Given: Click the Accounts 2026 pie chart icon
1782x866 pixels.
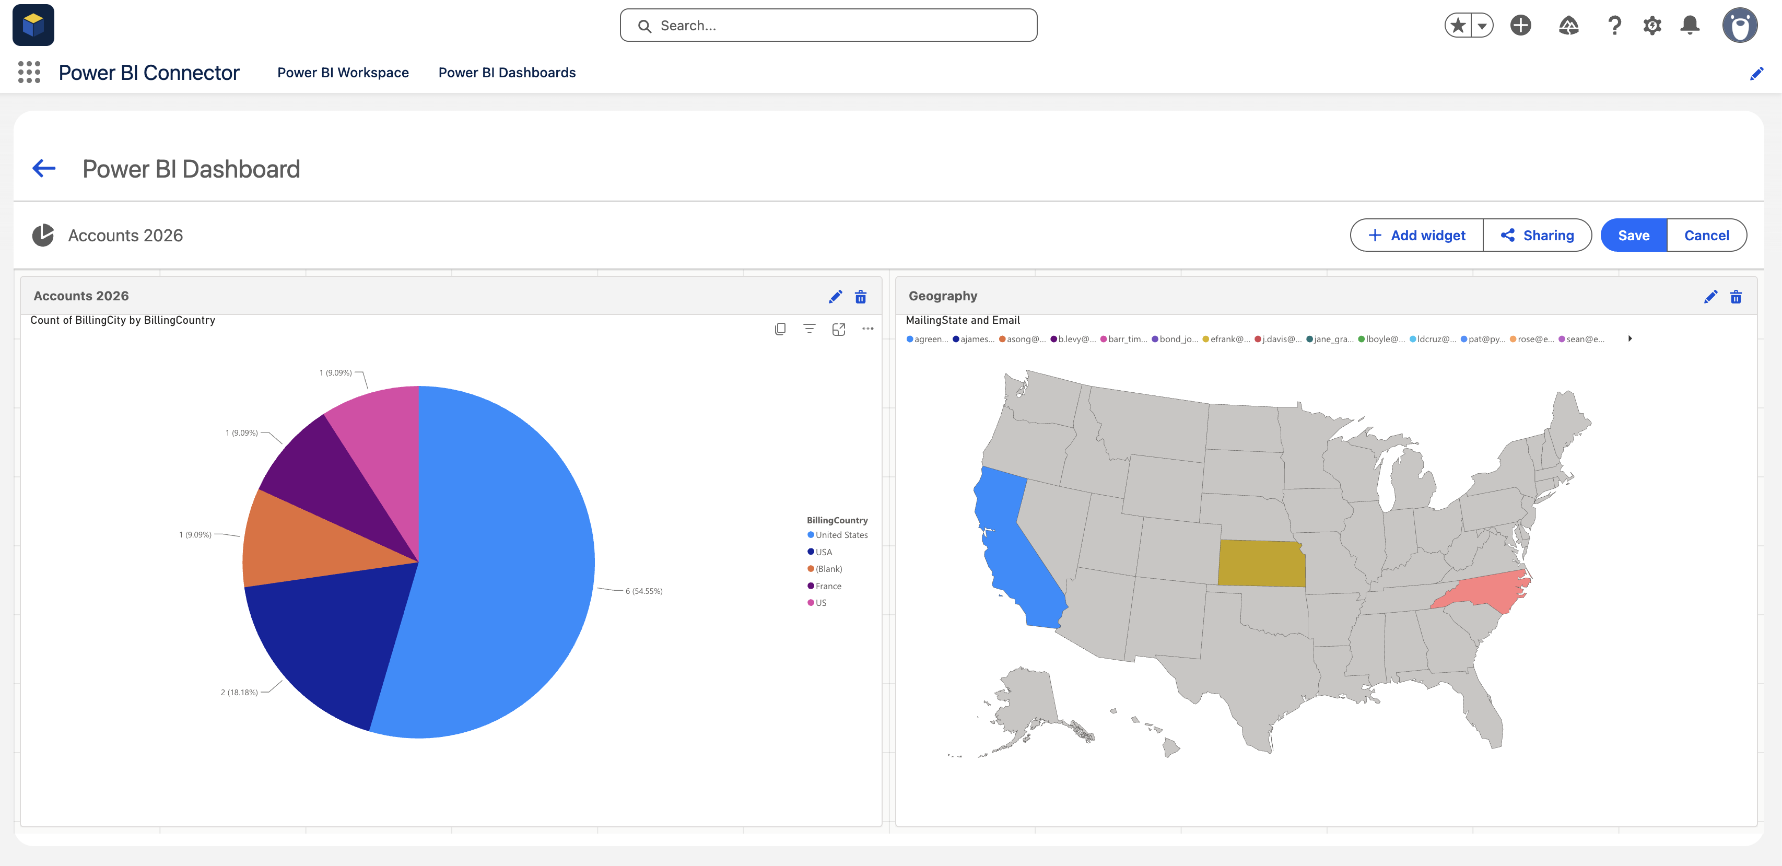Looking at the screenshot, I should tap(43, 235).
